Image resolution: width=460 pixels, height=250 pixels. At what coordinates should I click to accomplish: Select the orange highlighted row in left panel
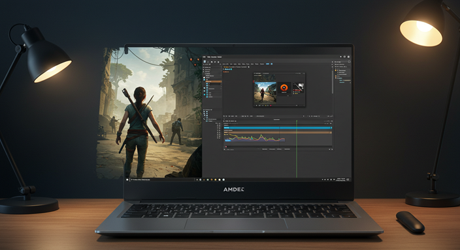[x=213, y=81]
